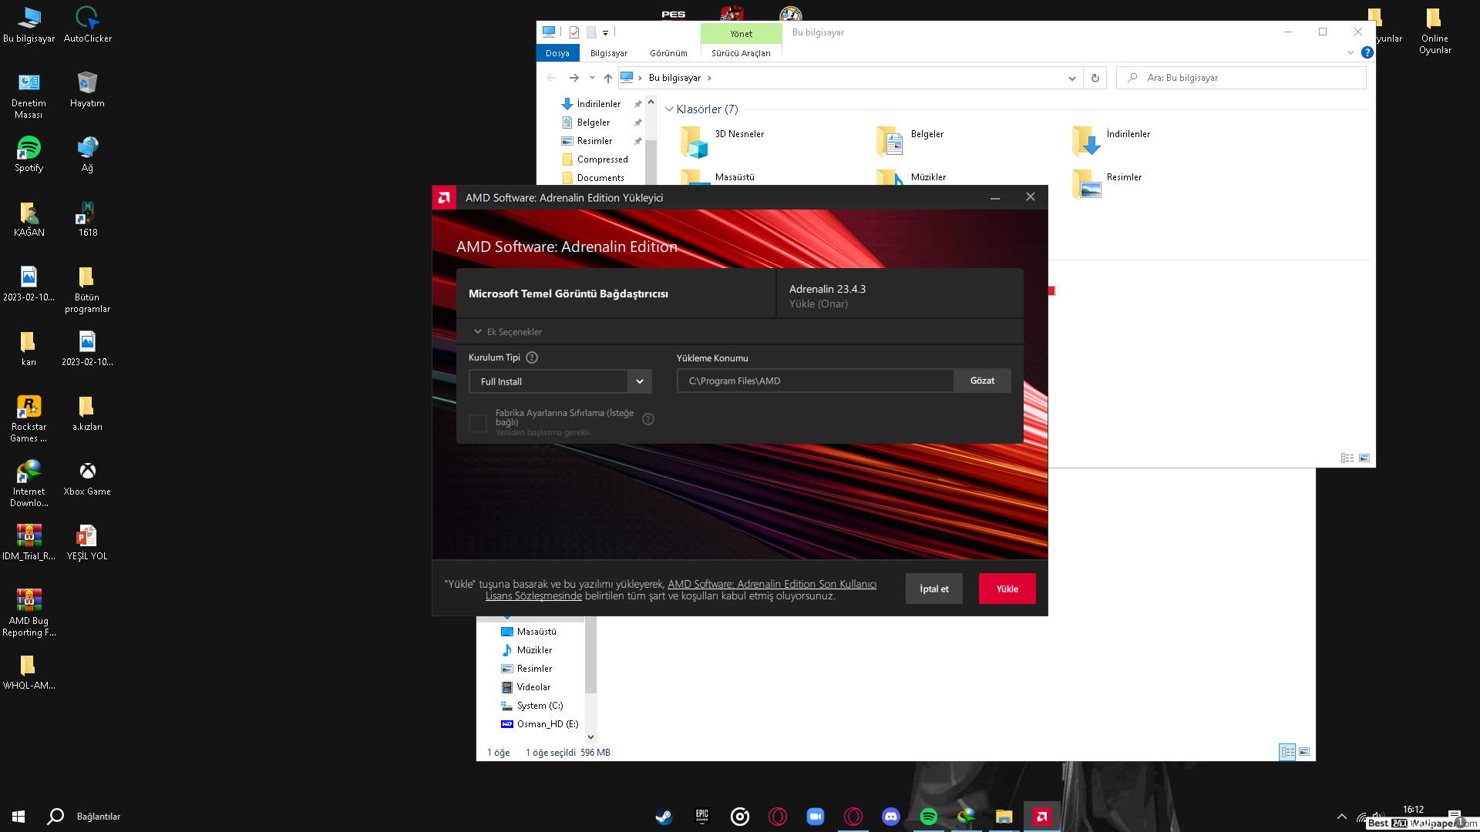Screen dimensions: 1480x832
Task: Open the Lisans Sözleşmesi license agreement link
Action: pyautogui.click(x=533, y=596)
